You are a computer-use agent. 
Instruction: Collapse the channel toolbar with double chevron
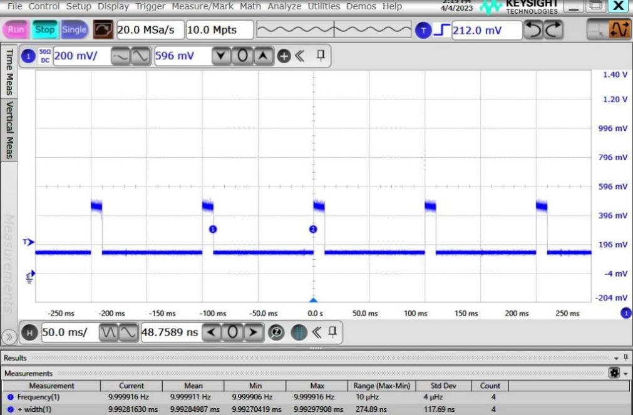tap(299, 56)
